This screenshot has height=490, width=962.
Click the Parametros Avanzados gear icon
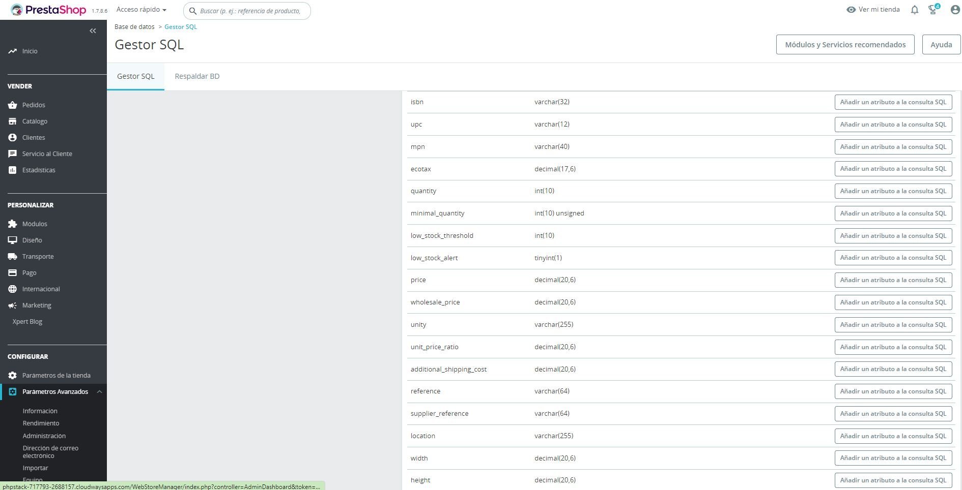tap(12, 392)
